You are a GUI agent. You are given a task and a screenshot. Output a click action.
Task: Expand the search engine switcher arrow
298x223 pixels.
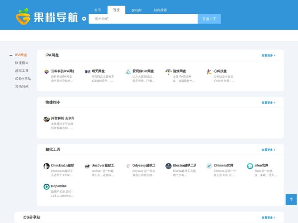pos(84,19)
